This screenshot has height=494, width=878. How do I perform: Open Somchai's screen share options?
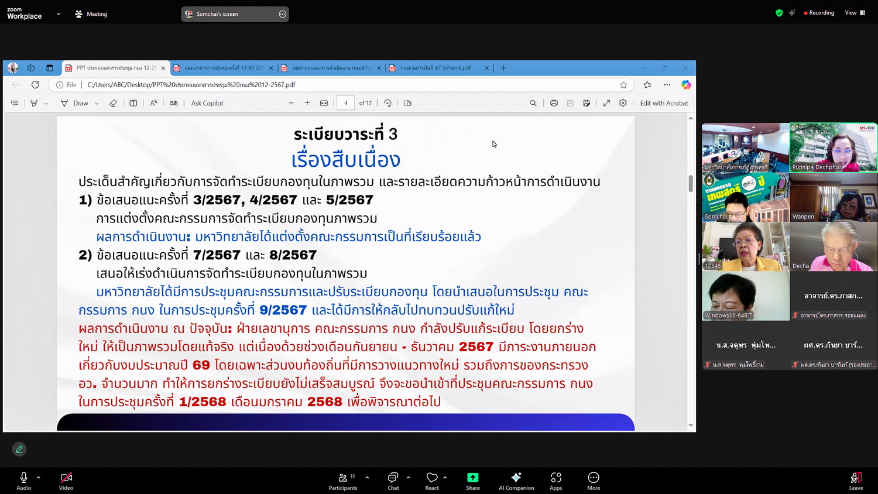coord(283,14)
